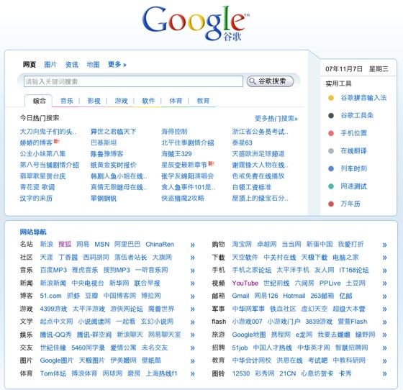This screenshot has height=390, width=403.
Task: Switch to the 游戏 tab
Action: click(x=121, y=101)
